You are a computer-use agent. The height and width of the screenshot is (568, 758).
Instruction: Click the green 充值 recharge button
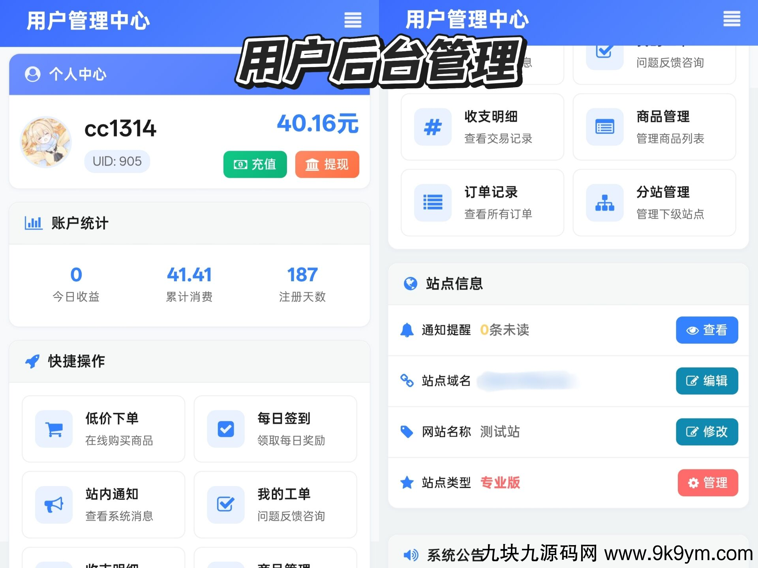click(255, 164)
